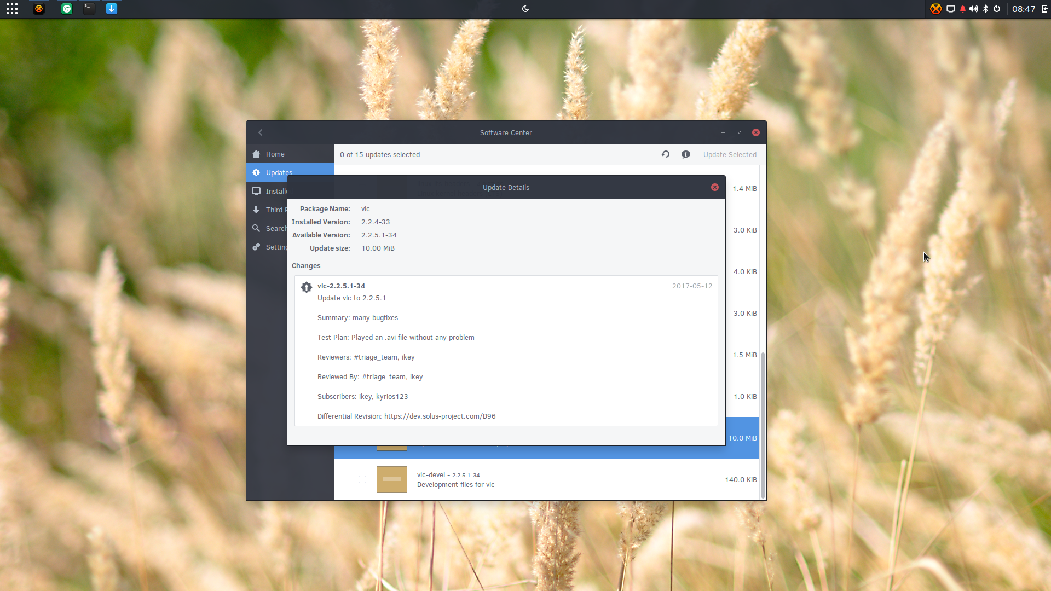
Task: Click the orange tray icon near notifications
Action: pyautogui.click(x=936, y=9)
